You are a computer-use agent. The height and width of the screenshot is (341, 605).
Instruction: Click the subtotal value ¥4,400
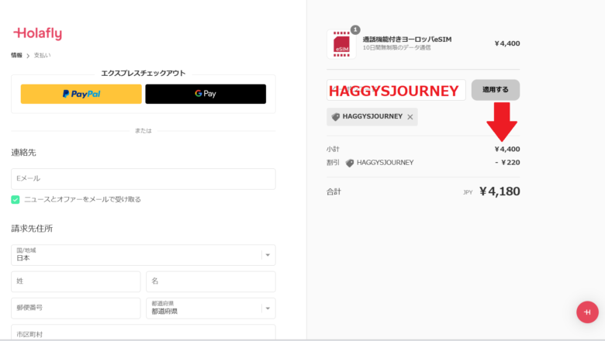pyautogui.click(x=507, y=149)
